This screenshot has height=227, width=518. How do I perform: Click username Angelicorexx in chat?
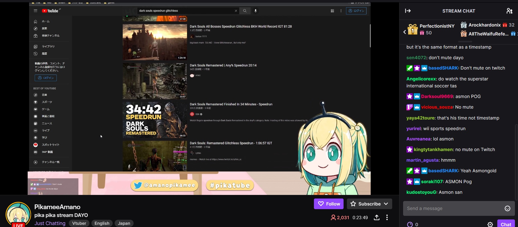pyautogui.click(x=421, y=79)
